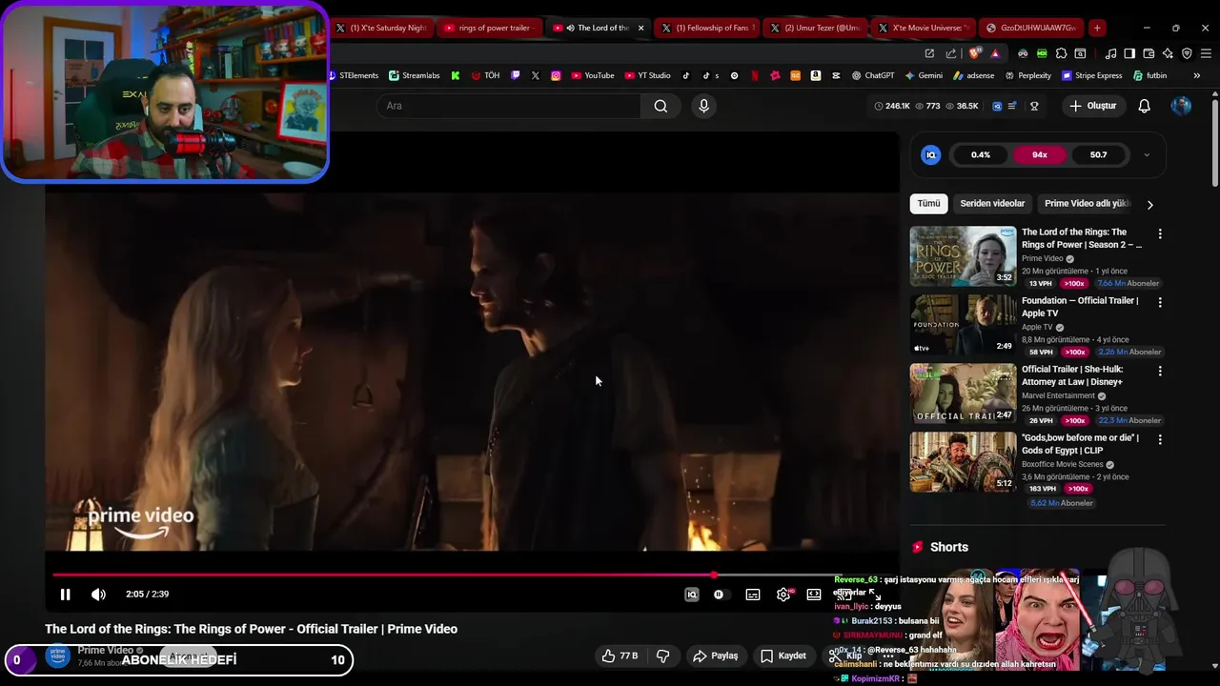
Task: Switch to theater mode
Action: coord(814,595)
